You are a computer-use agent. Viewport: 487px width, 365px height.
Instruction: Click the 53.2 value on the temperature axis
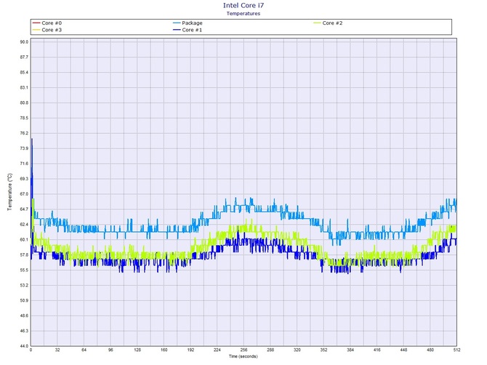coord(24,286)
